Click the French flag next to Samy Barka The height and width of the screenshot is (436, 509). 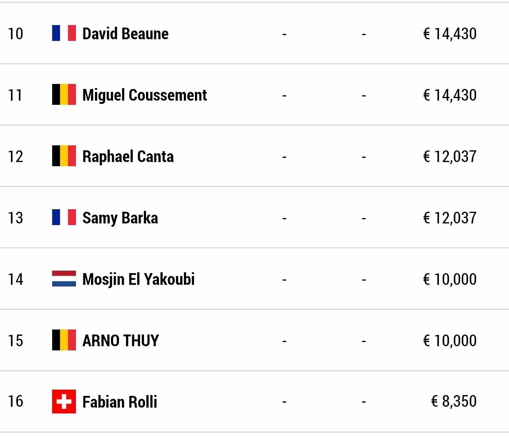(x=64, y=217)
